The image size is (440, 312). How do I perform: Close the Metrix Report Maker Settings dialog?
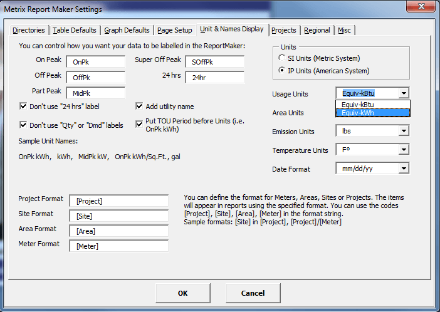click(x=421, y=6)
